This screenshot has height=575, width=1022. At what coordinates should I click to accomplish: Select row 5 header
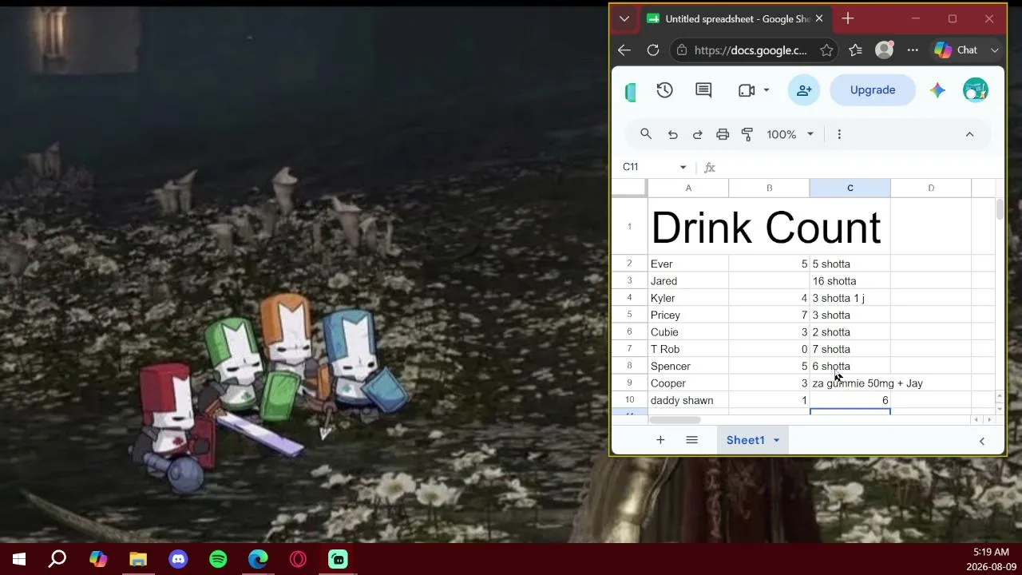pyautogui.click(x=629, y=315)
